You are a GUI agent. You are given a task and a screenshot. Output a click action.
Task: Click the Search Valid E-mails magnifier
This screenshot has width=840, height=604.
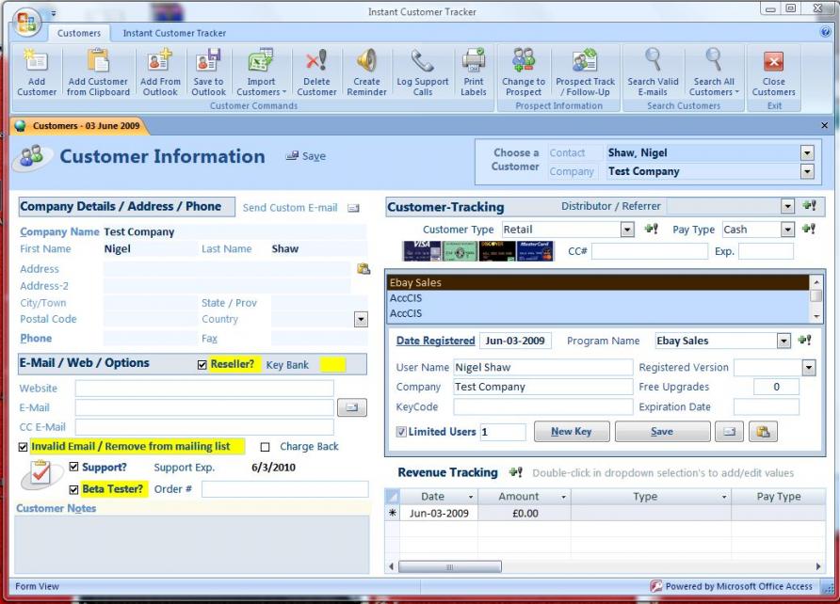653,60
